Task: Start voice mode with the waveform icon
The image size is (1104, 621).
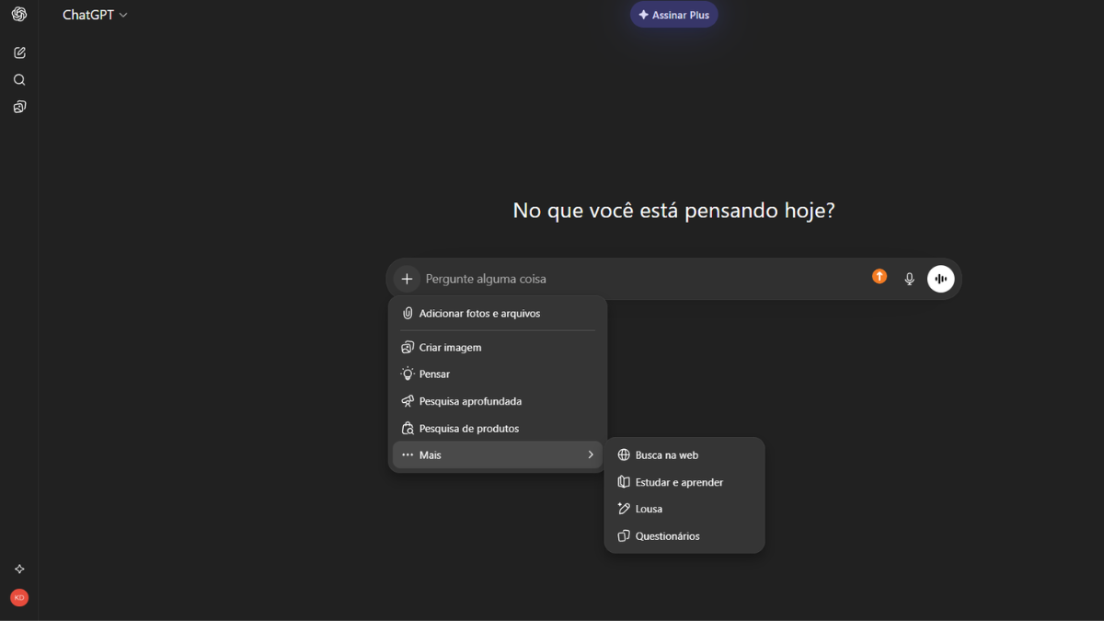Action: [940, 278]
